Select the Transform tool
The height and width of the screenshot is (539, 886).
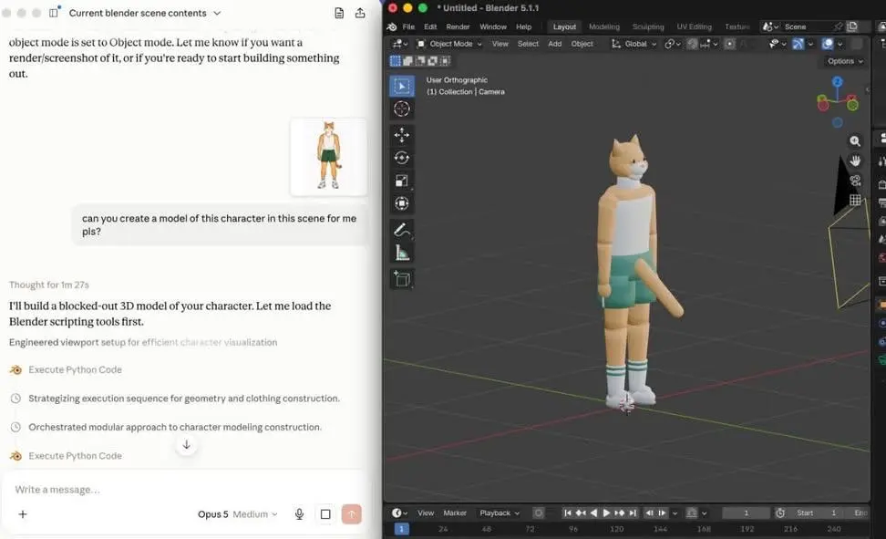[402, 203]
